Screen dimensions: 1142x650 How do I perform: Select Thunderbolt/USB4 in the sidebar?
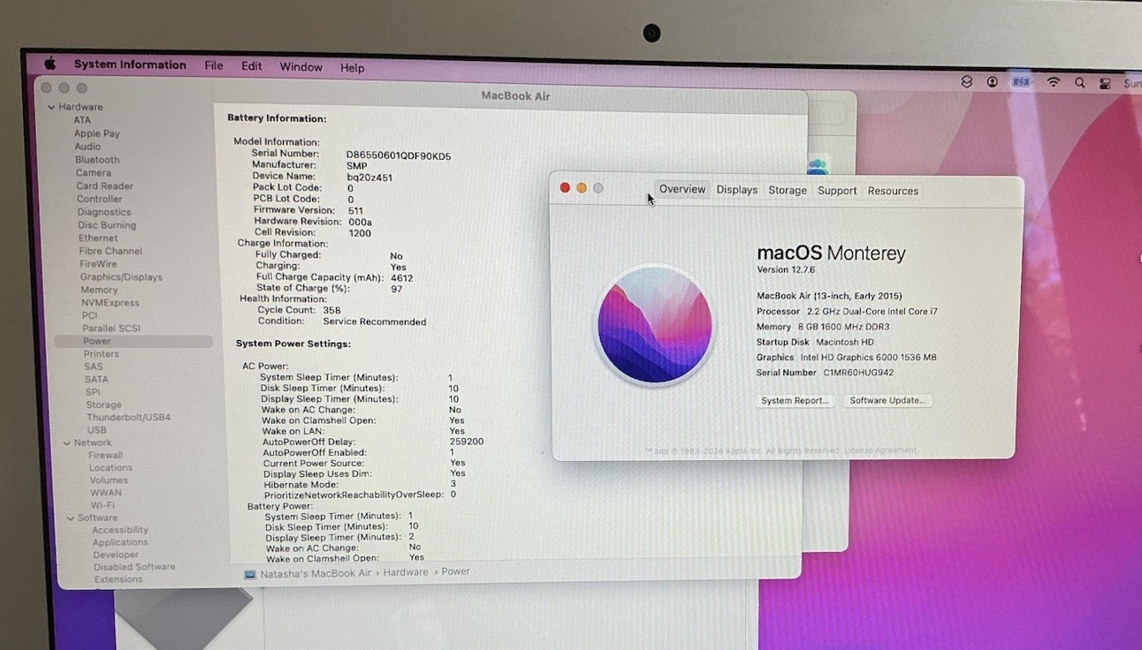pyautogui.click(x=129, y=417)
